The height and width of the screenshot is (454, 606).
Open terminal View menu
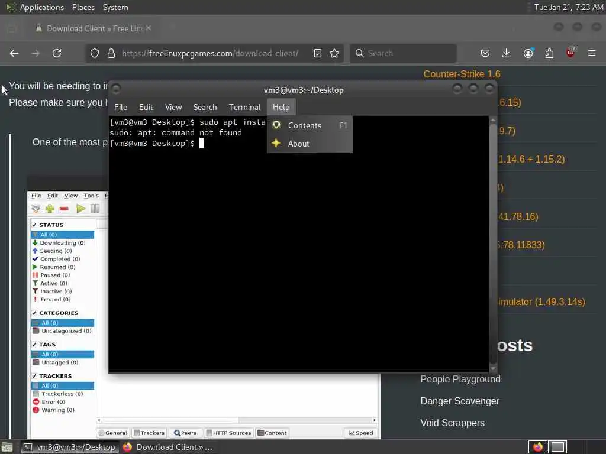173,108
